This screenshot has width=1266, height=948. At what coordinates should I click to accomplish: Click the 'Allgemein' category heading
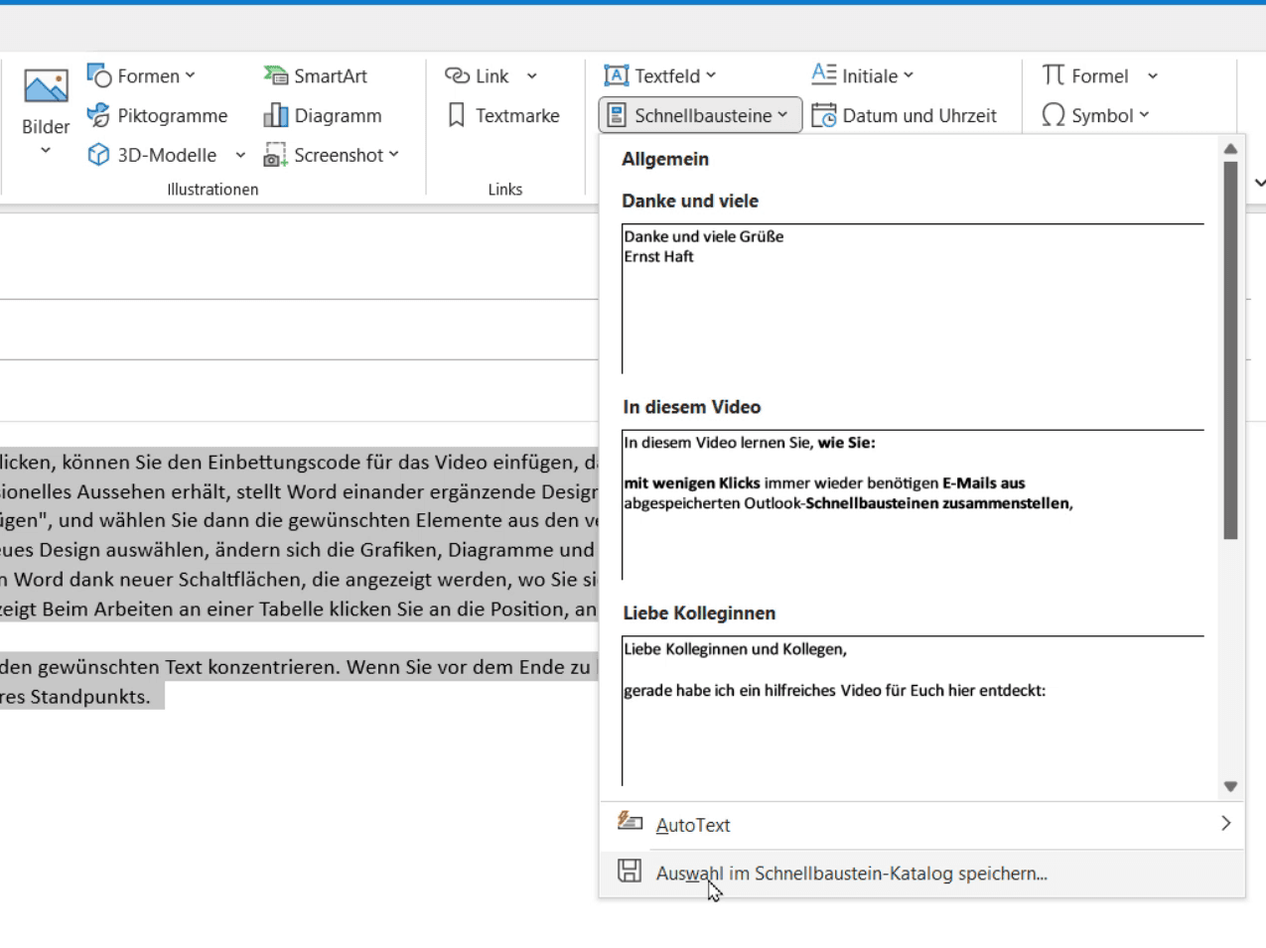pos(665,159)
